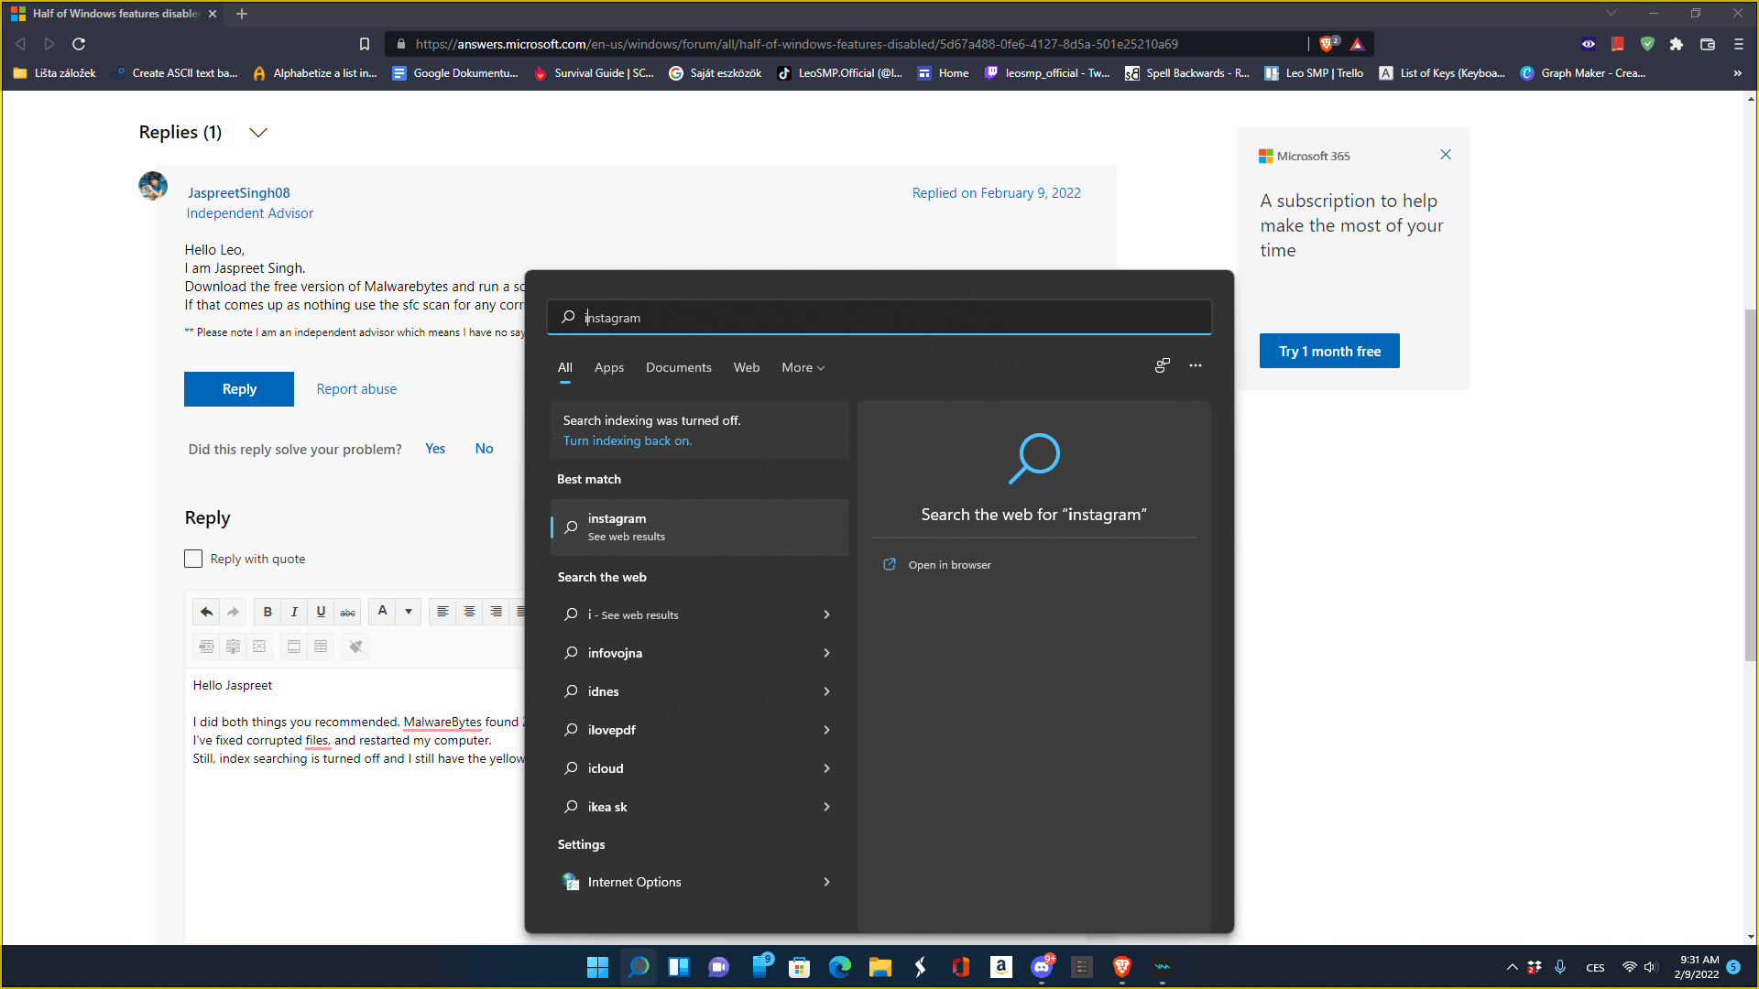Screen dimensions: 1759x989
Task: Click the delete table column icon
Action: pyautogui.click(x=233, y=647)
